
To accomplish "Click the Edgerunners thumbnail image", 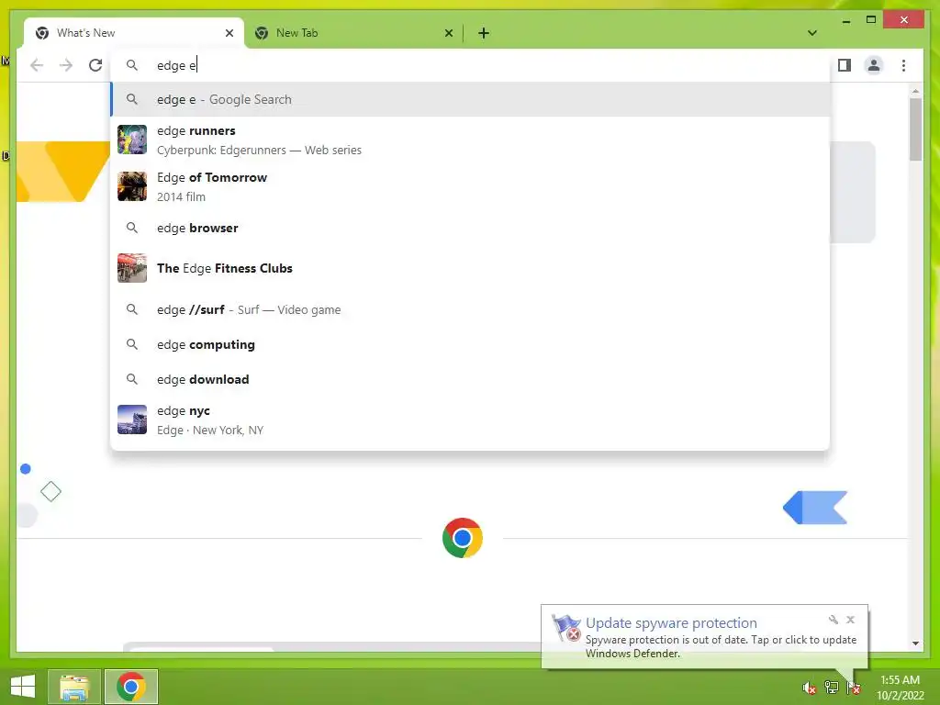I will tap(132, 140).
